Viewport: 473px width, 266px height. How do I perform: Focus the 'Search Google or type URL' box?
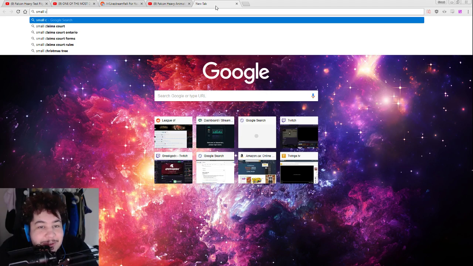point(236,96)
